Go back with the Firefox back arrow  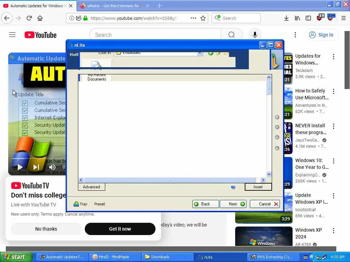(7, 18)
